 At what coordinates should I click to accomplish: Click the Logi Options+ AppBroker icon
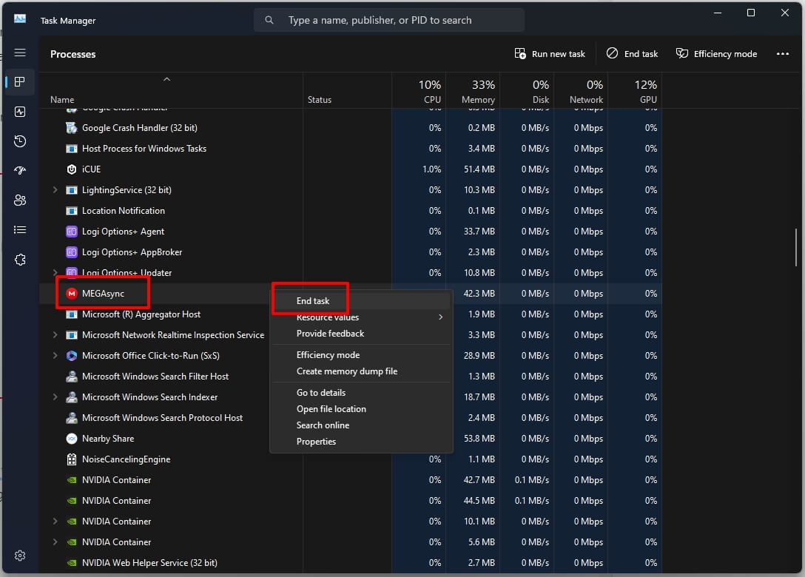pyautogui.click(x=72, y=252)
